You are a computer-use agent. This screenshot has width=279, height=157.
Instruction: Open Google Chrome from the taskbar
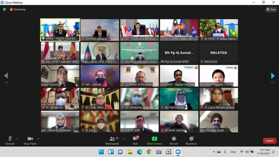(x=149, y=152)
